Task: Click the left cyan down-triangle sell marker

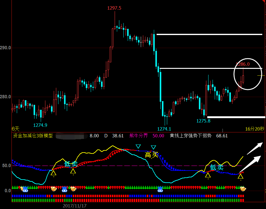Action: point(138,146)
